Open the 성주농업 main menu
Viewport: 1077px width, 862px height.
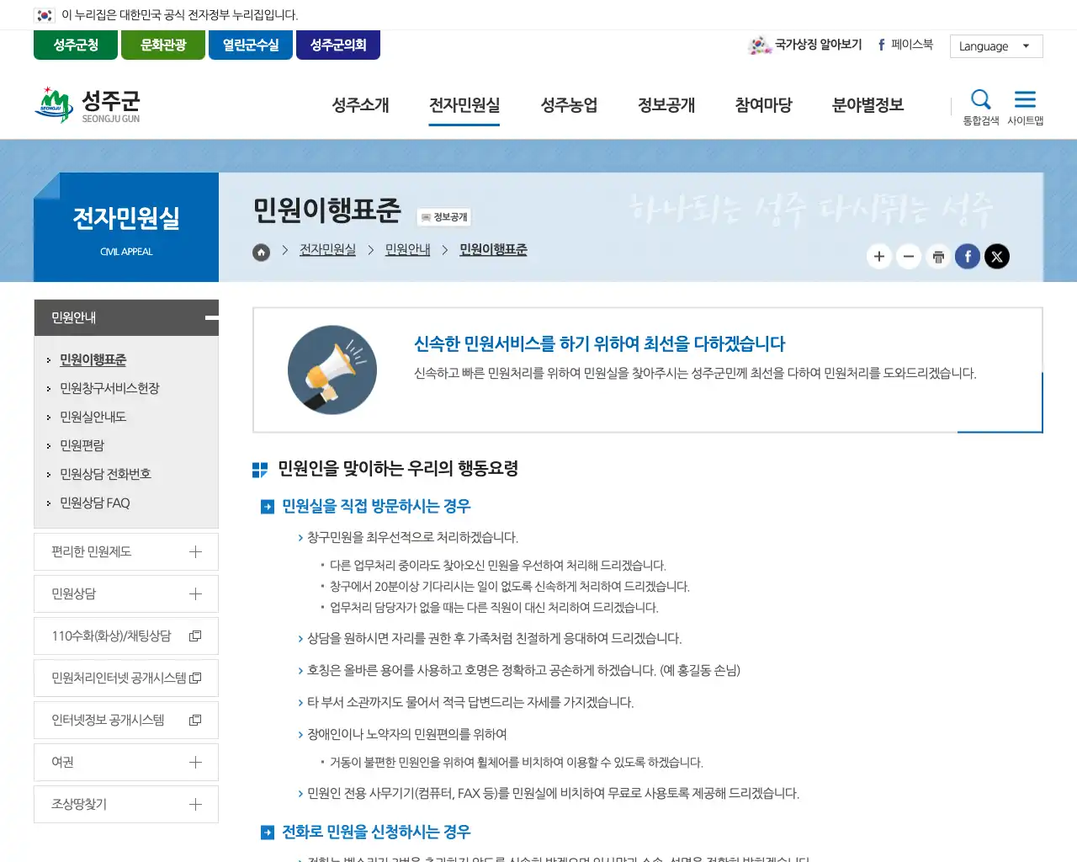click(x=569, y=105)
